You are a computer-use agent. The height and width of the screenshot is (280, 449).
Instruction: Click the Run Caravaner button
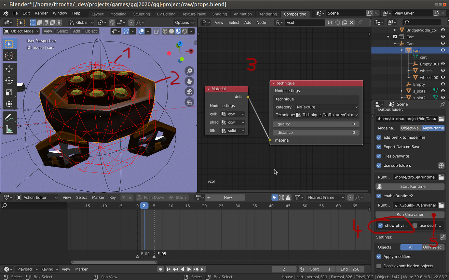(x=410, y=214)
